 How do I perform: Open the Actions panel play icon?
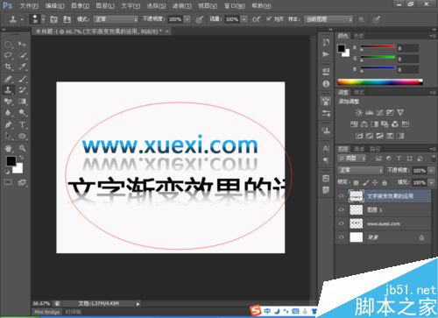326,54
